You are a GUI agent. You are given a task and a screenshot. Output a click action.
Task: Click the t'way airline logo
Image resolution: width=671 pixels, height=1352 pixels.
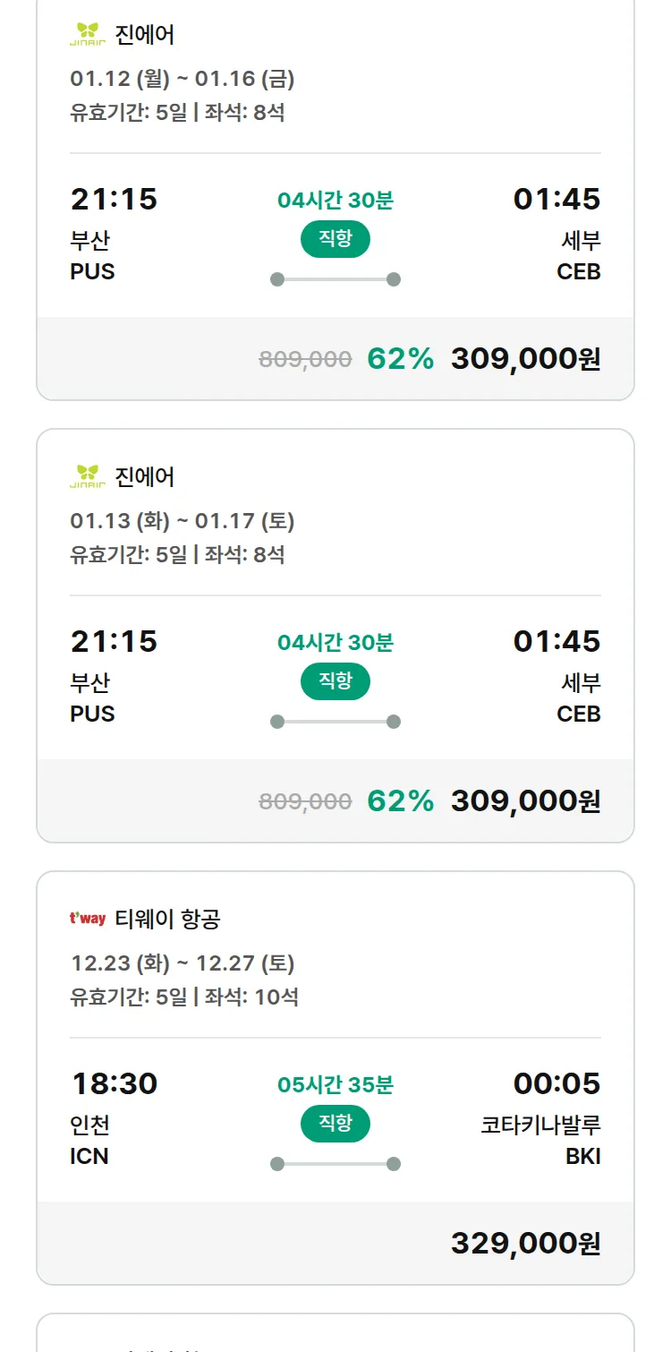pyautogui.click(x=88, y=919)
